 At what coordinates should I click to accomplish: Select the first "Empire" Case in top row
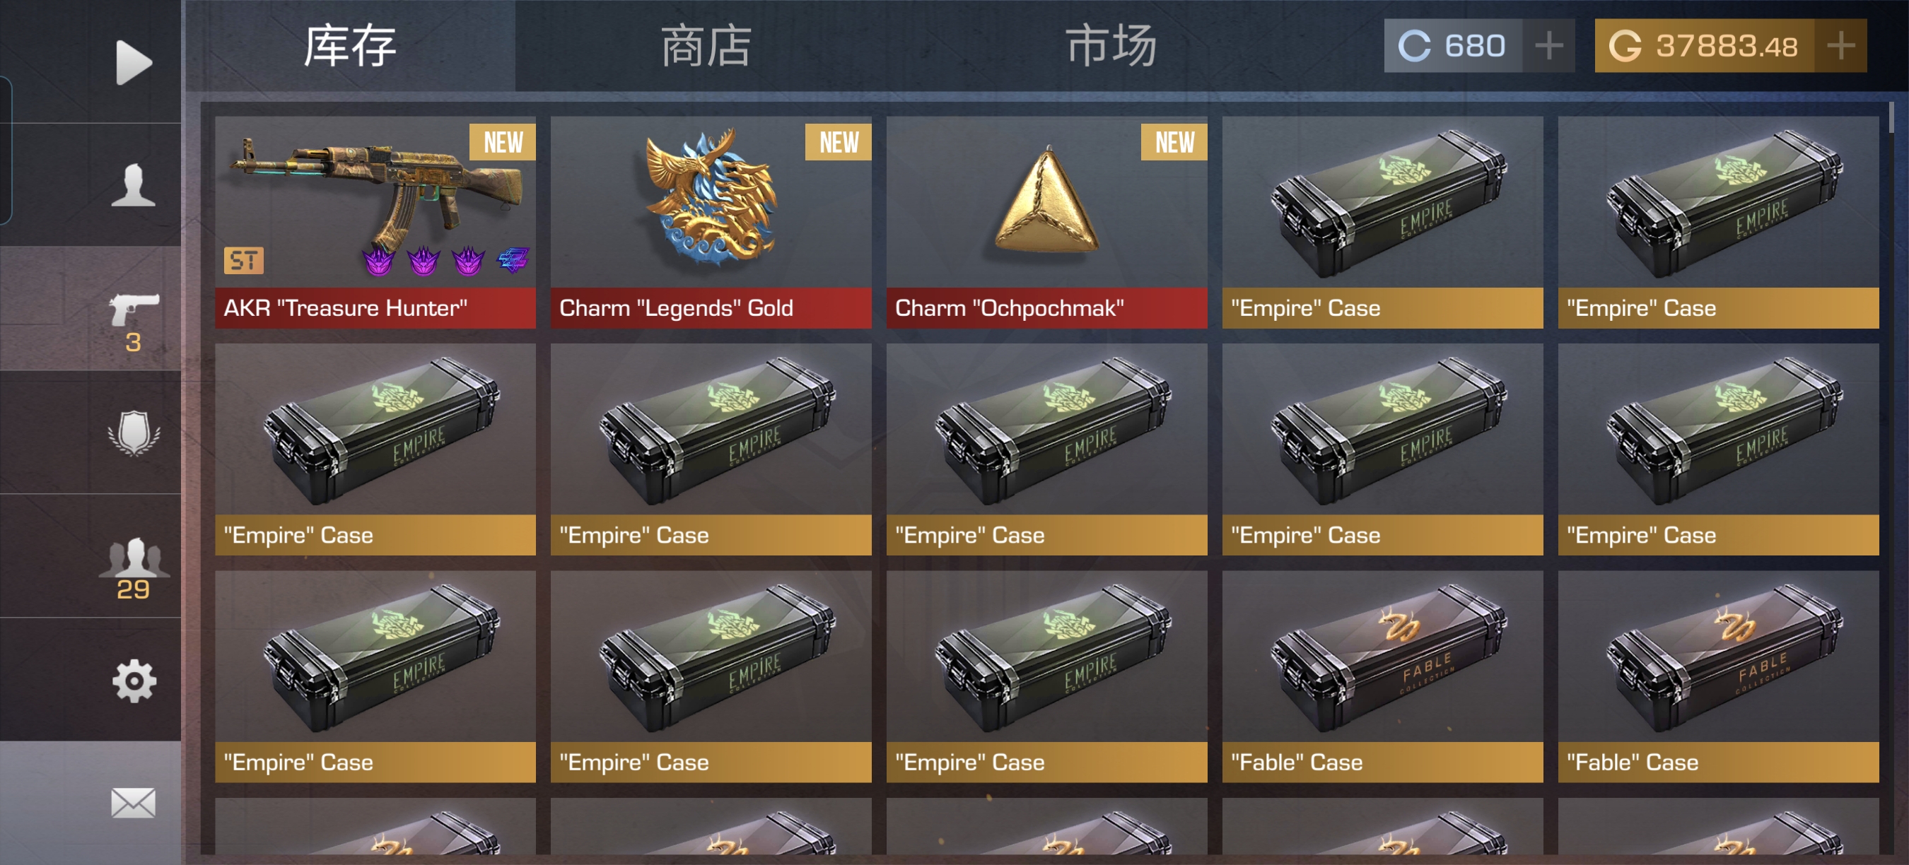coord(1383,222)
